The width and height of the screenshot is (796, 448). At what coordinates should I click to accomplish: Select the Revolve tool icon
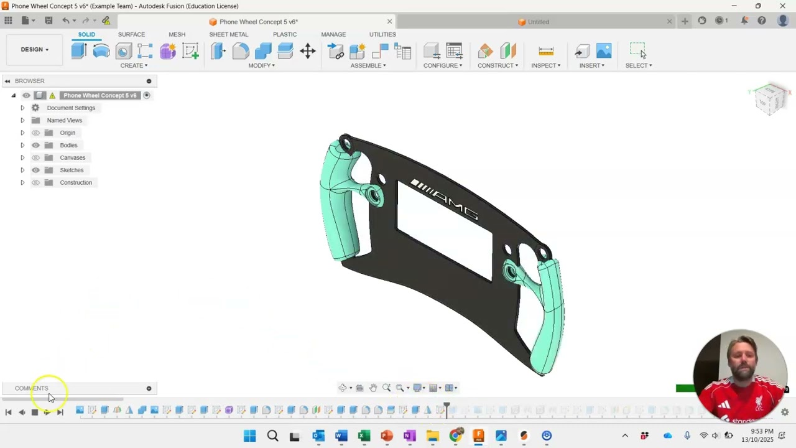click(101, 51)
